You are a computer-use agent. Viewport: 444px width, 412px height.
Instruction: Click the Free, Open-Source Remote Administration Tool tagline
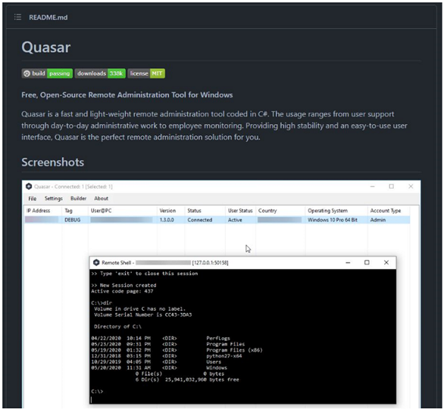point(127,95)
